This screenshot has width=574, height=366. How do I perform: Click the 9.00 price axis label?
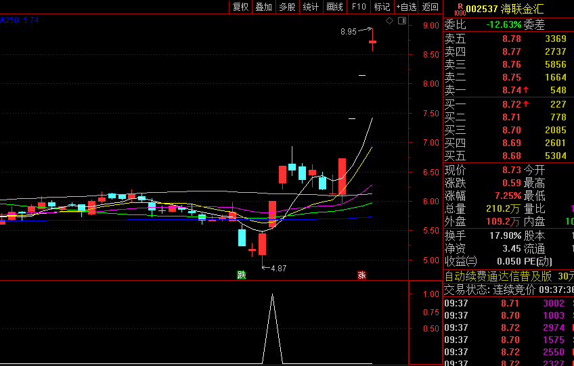(x=431, y=26)
